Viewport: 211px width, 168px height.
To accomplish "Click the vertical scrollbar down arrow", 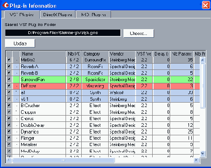I will pos(202,153).
